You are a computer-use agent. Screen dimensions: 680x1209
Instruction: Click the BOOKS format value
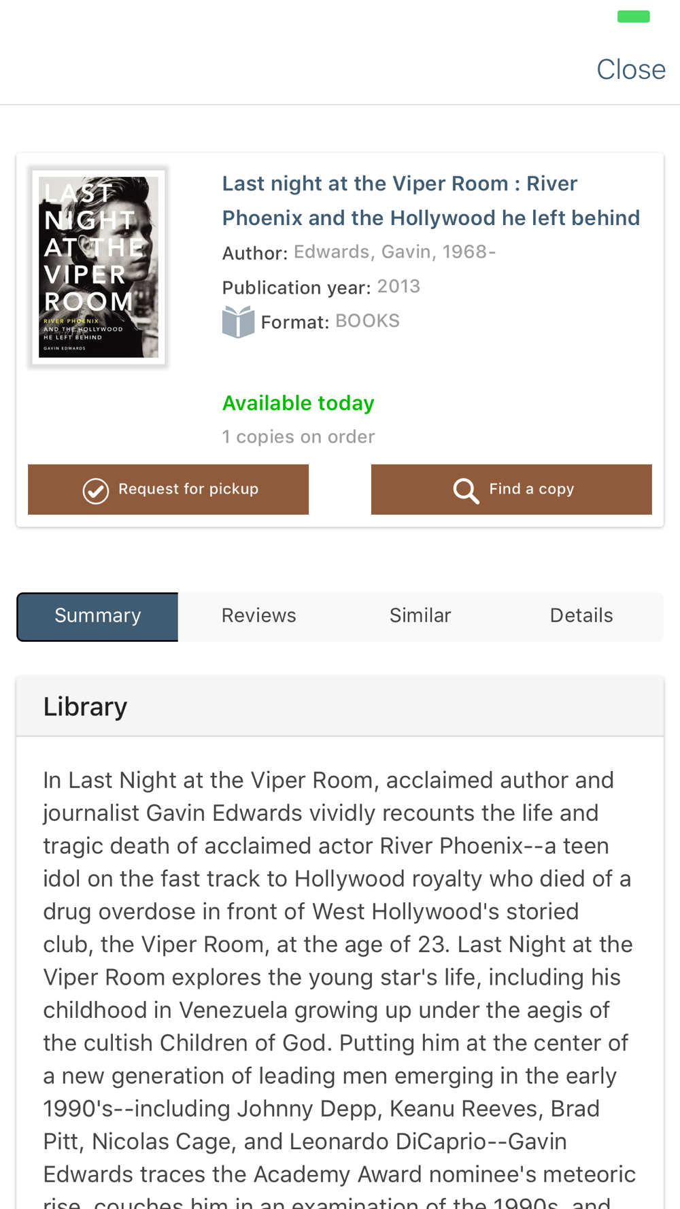pos(367,321)
